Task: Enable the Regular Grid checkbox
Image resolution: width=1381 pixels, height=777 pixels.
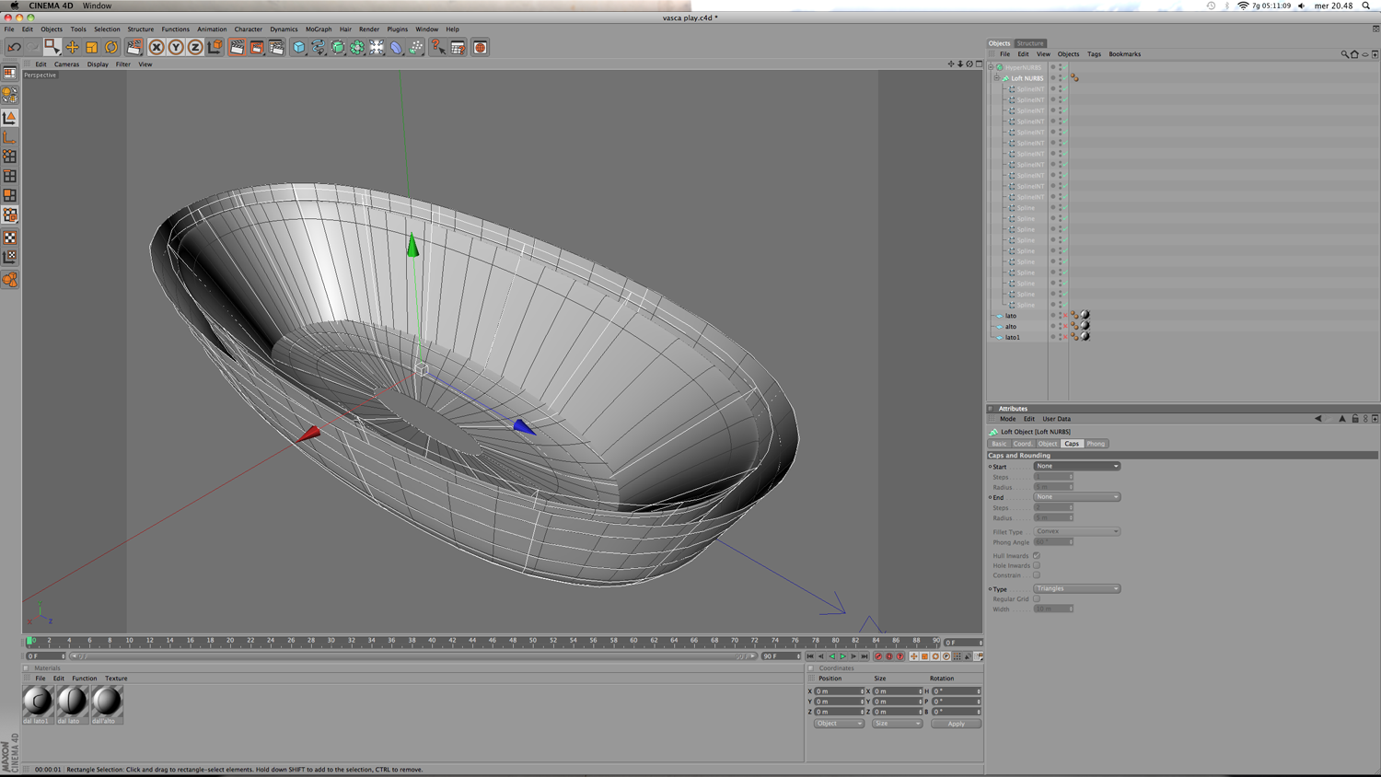Action: coord(1037,599)
